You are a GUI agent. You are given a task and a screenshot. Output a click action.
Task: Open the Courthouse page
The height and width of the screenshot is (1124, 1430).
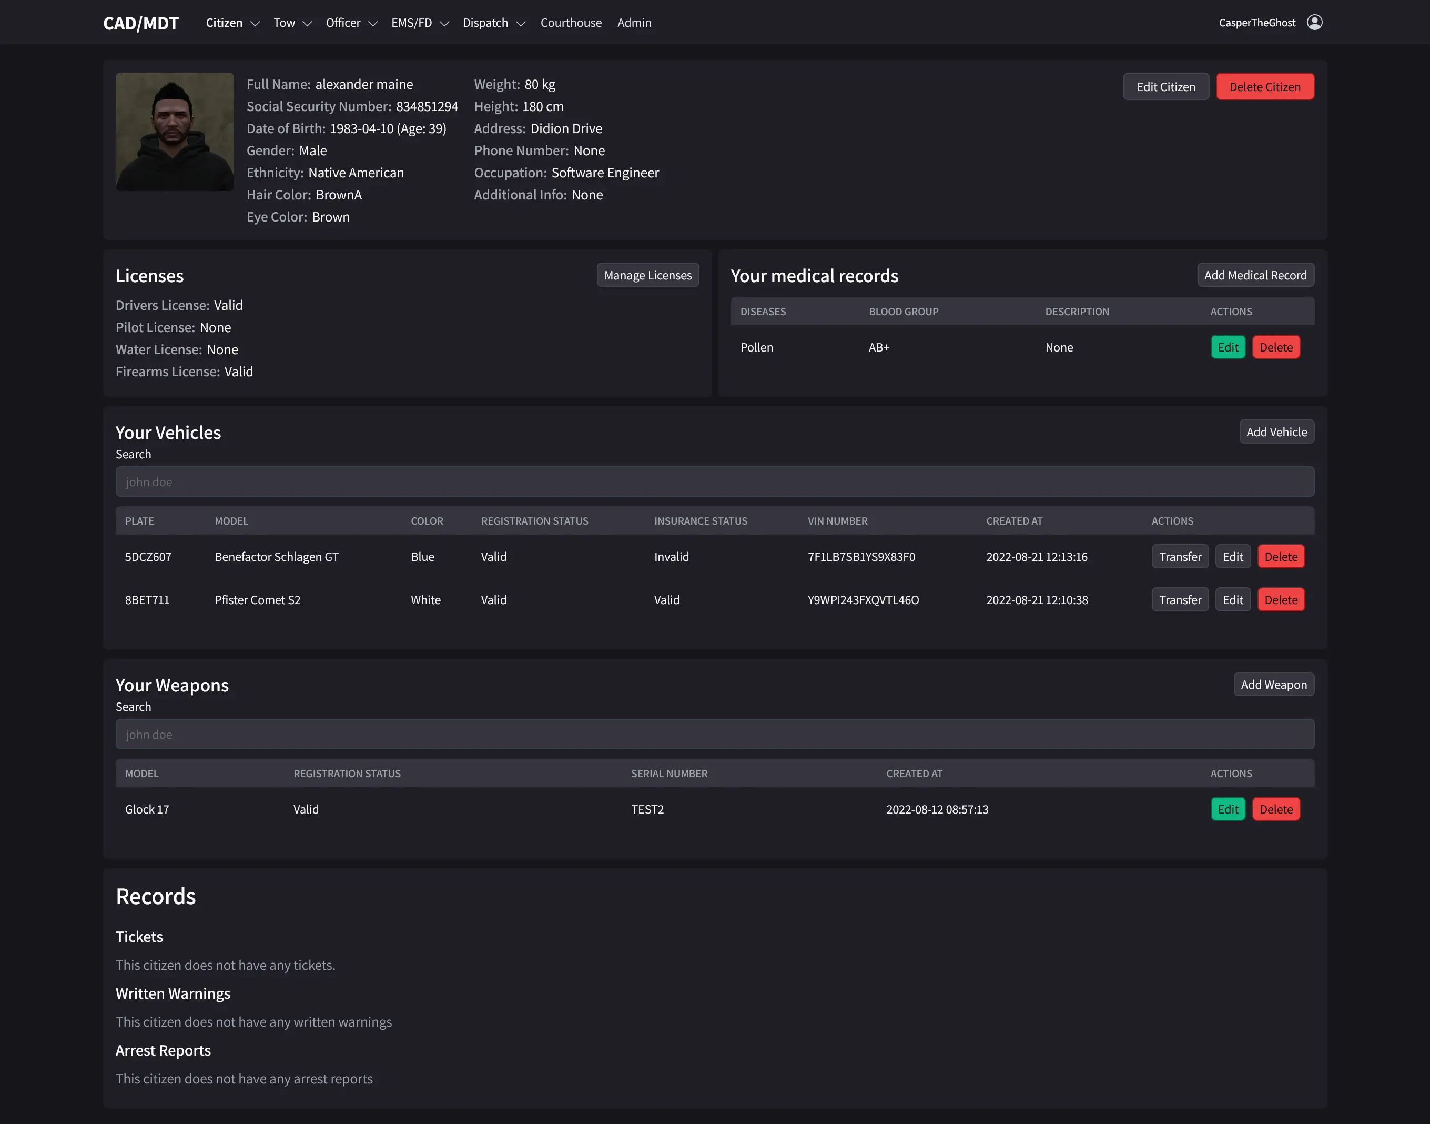(x=571, y=23)
